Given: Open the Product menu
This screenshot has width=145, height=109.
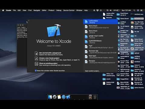Looking at the screenshot, I should (x=51, y=10).
